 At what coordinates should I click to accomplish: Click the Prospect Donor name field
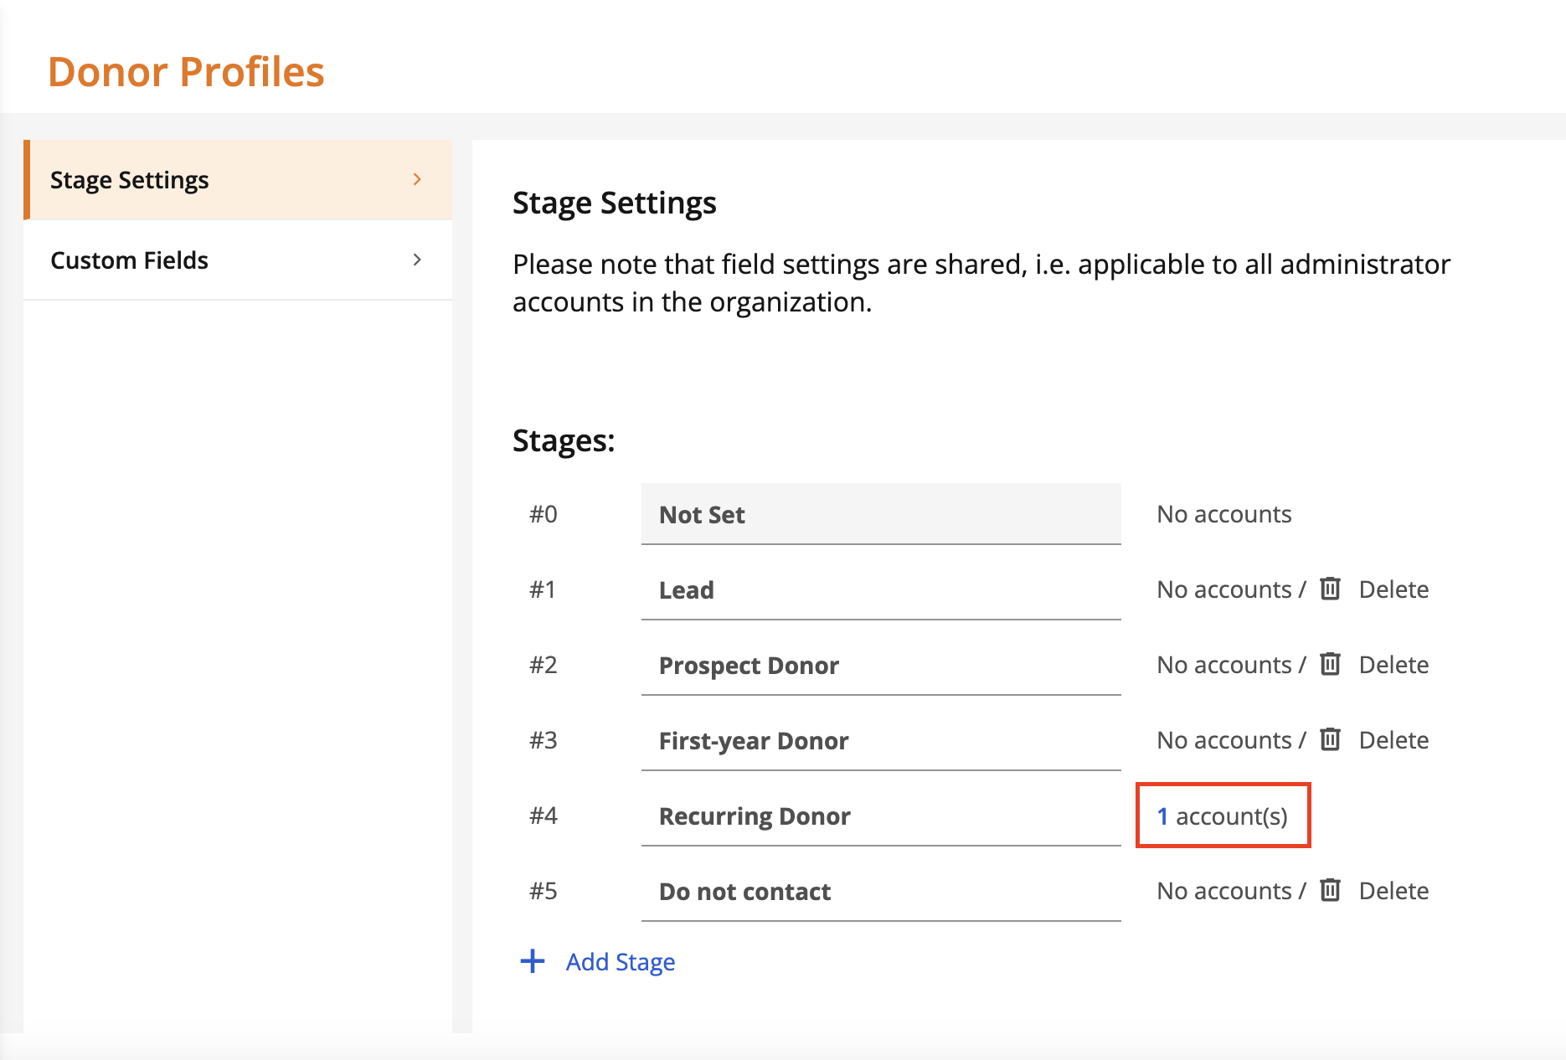point(879,665)
